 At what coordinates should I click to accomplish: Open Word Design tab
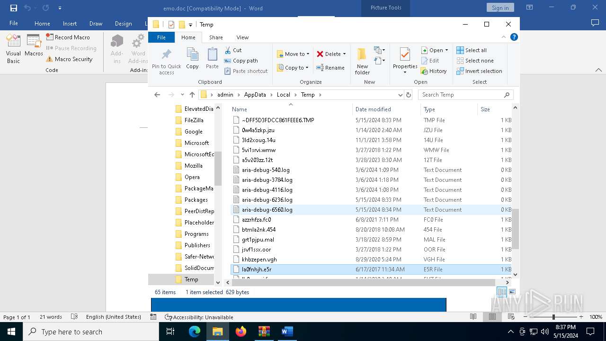pyautogui.click(x=124, y=23)
